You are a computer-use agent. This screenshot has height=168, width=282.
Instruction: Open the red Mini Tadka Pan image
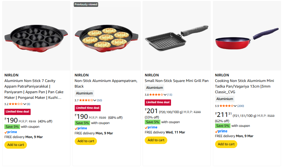click(247, 36)
